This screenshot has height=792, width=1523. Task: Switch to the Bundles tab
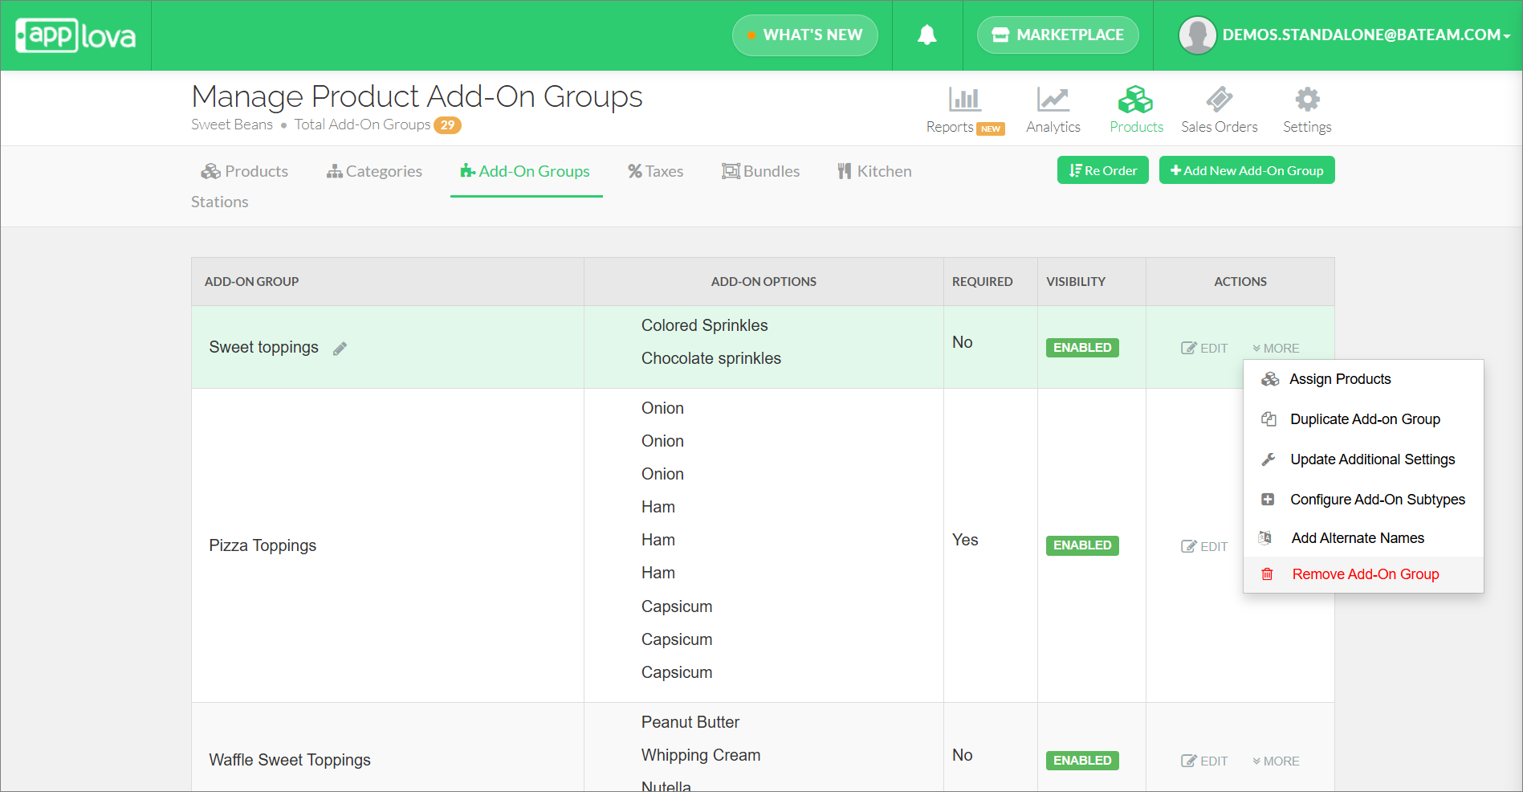[761, 171]
